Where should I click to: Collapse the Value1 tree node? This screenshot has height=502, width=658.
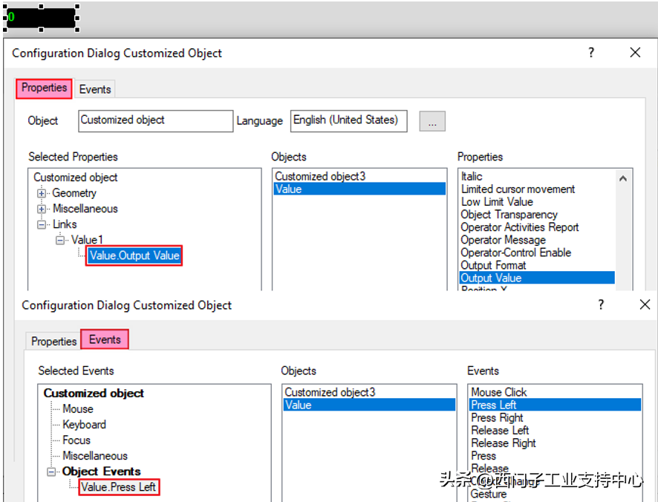(60, 240)
